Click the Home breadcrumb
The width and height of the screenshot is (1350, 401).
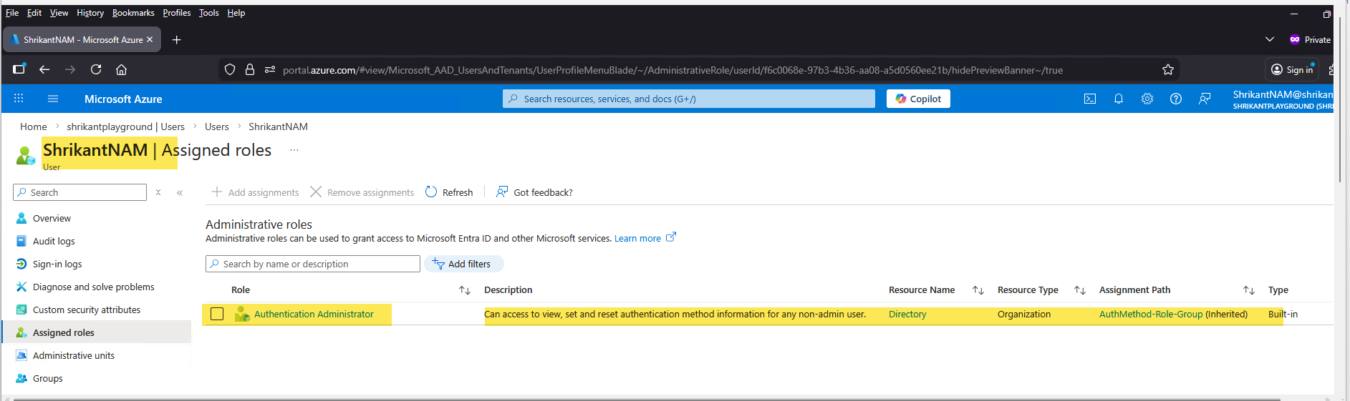point(34,127)
